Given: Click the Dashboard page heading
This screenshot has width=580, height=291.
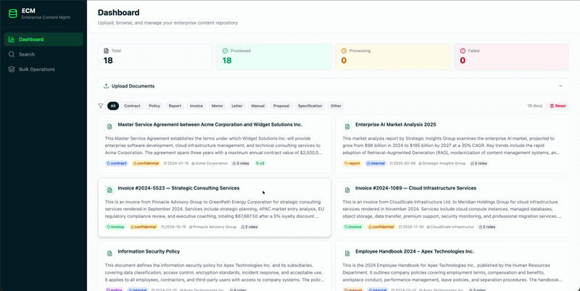Looking at the screenshot, I should point(118,12).
